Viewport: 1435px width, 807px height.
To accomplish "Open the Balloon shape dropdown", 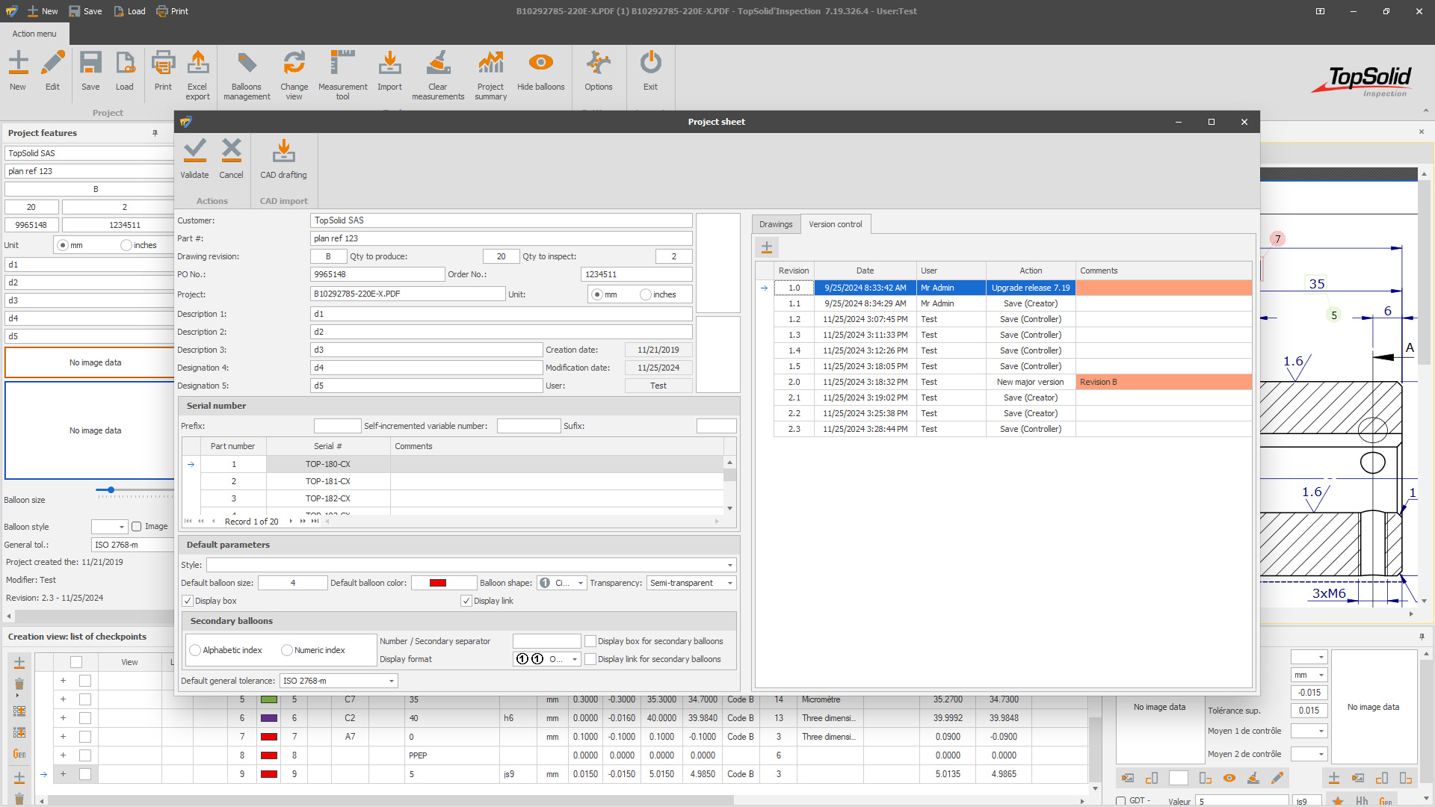I will (581, 583).
